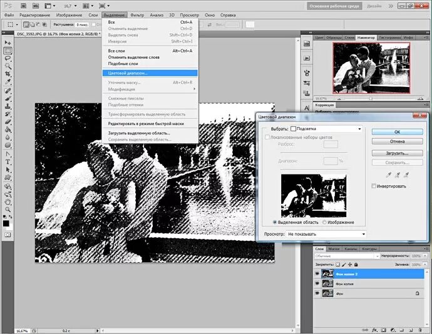Screen dimensions: 432x334
Task: Choose Цветовой диапазон menu entry
Action: pyautogui.click(x=150, y=73)
